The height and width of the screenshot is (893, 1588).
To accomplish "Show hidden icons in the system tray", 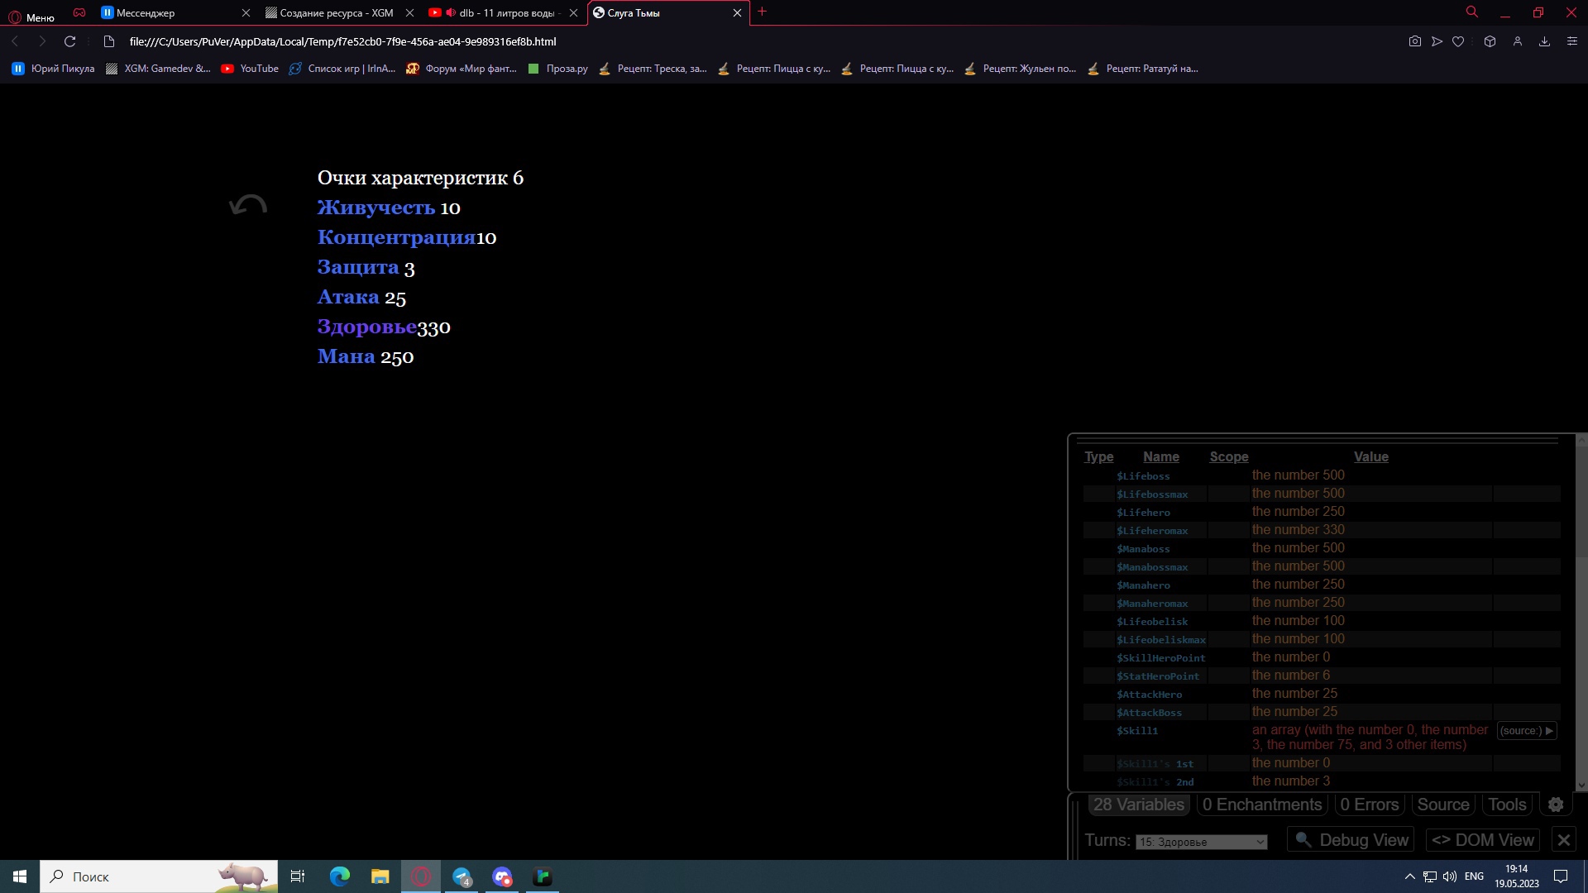I will pos(1410,876).
